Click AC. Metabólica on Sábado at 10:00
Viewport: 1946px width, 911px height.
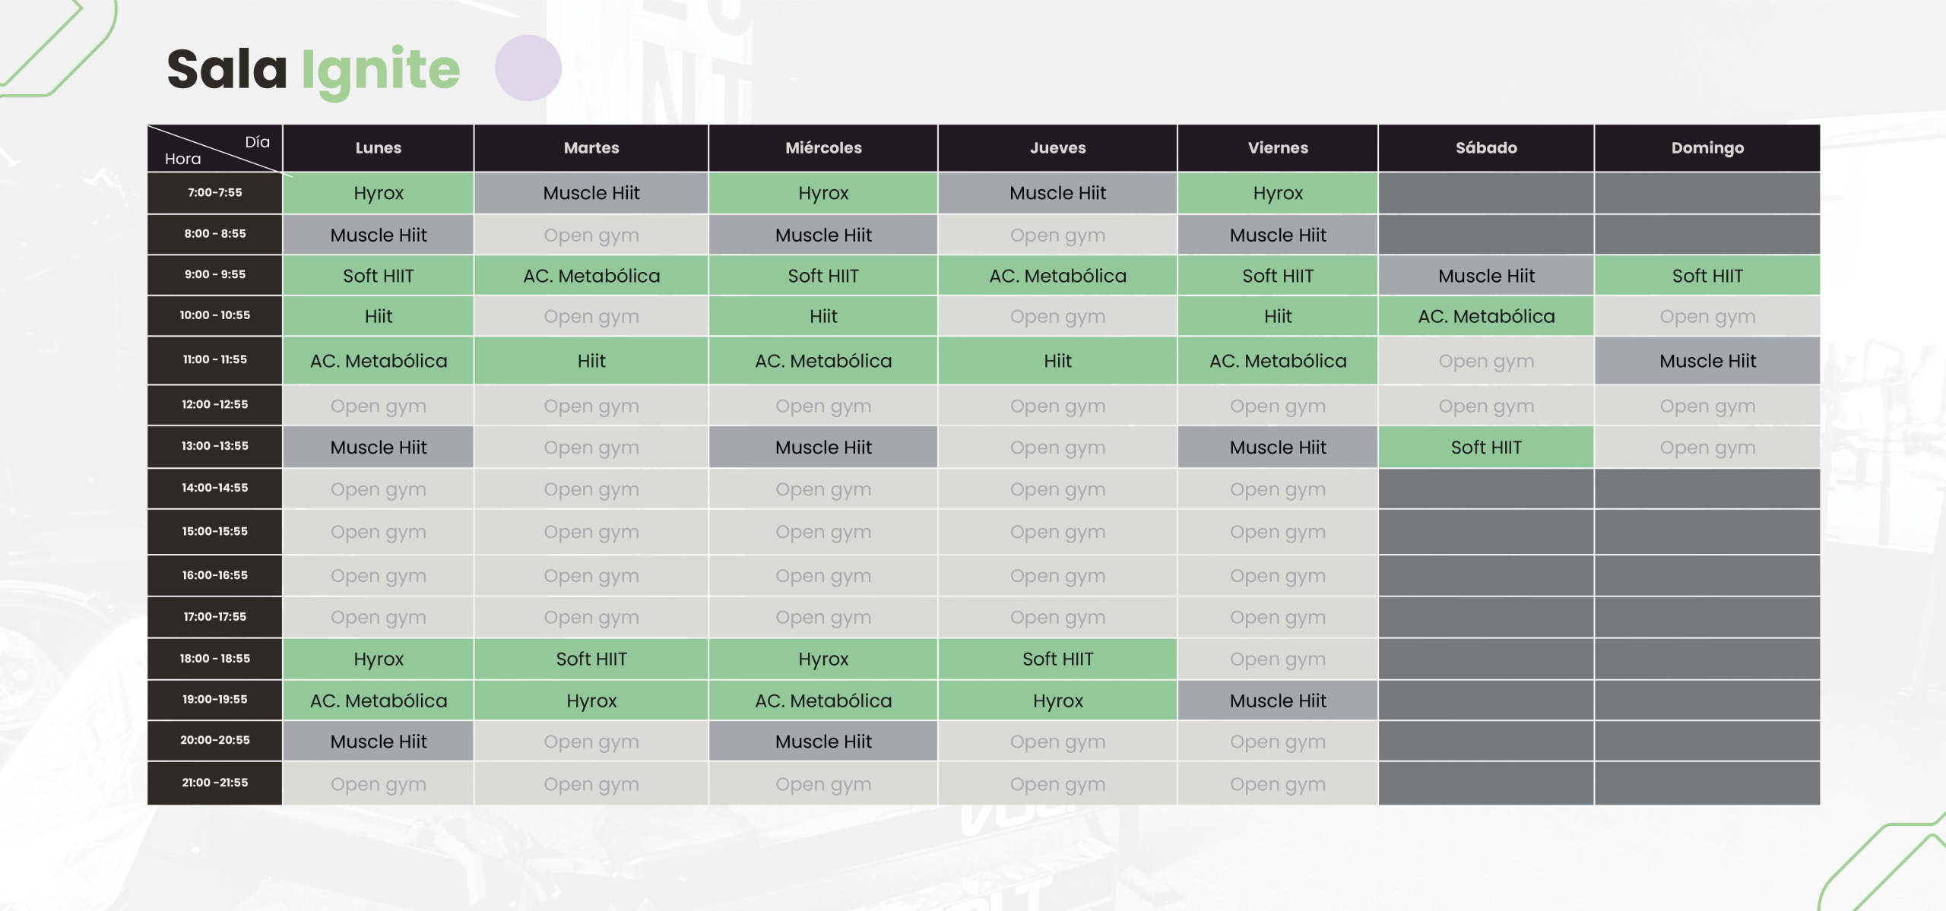point(1485,316)
